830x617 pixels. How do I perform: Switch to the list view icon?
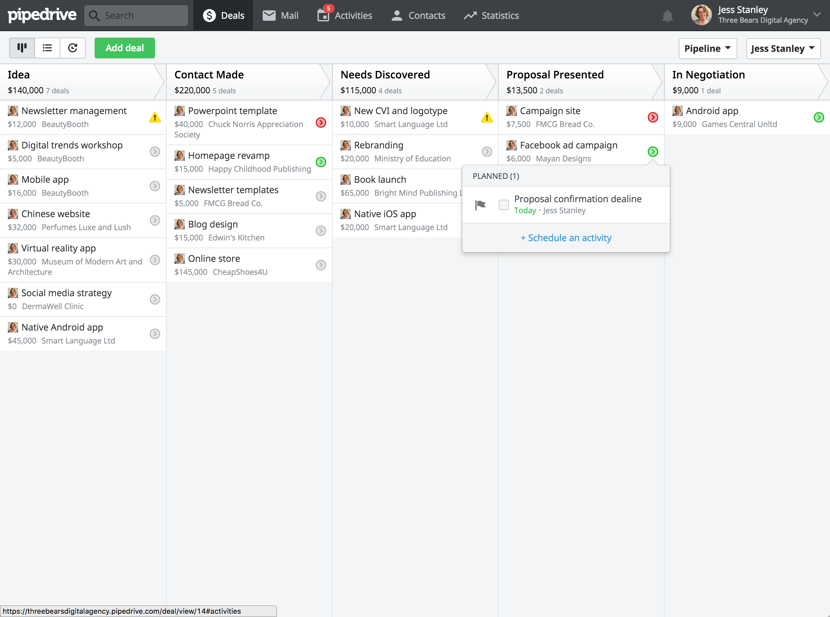click(x=47, y=48)
